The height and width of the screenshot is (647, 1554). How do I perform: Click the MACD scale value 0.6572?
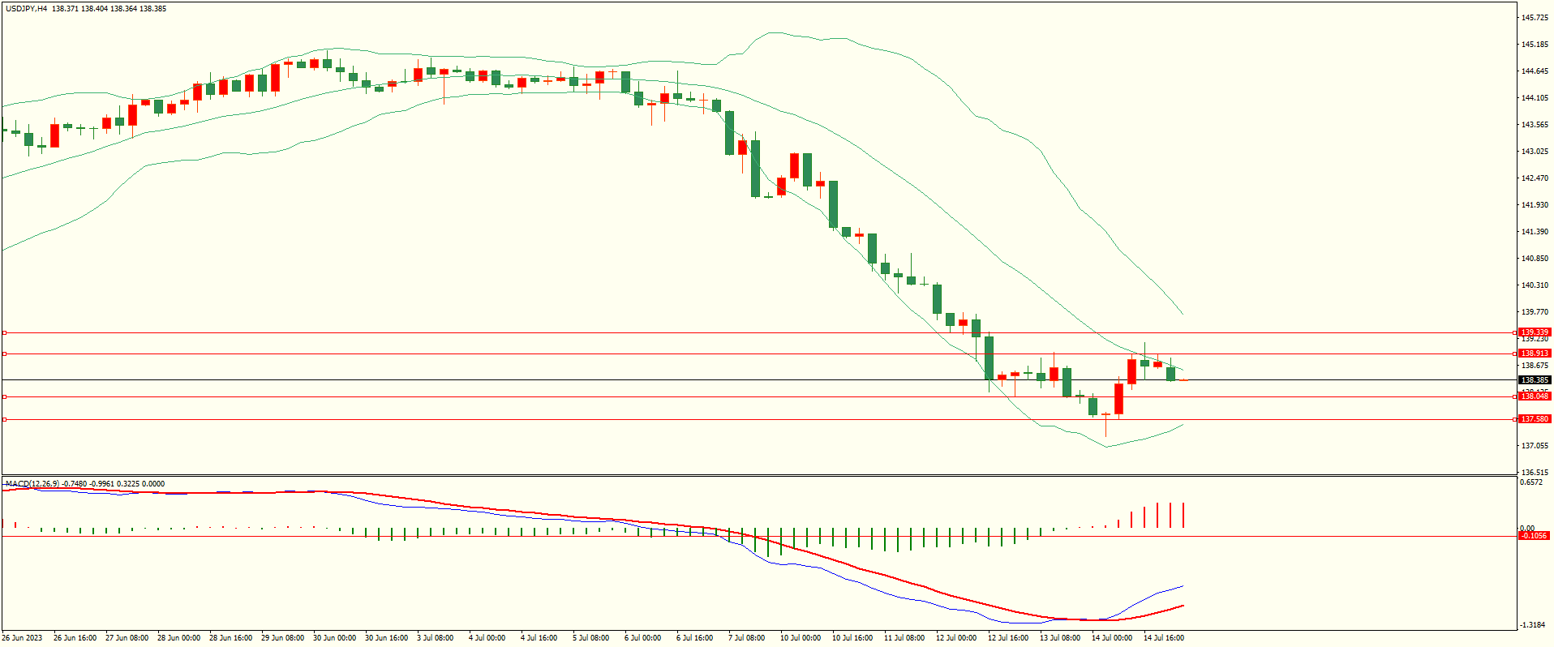coord(1531,482)
